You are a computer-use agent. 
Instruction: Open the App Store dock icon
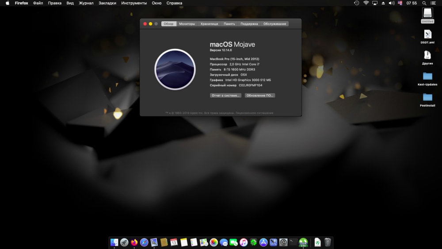(263, 242)
